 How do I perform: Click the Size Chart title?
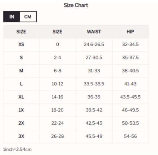[x=76, y=5]
